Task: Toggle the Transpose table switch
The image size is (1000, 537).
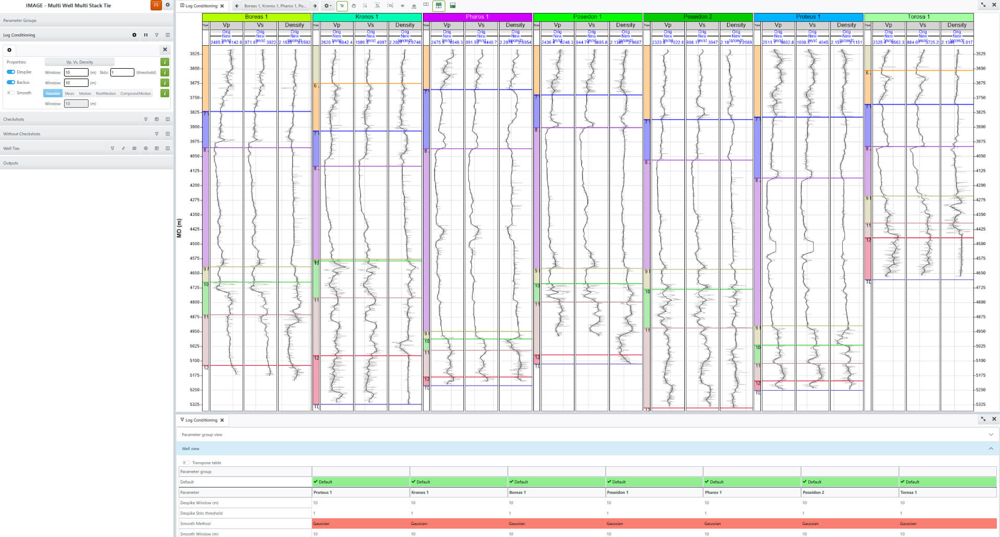Action: click(185, 463)
